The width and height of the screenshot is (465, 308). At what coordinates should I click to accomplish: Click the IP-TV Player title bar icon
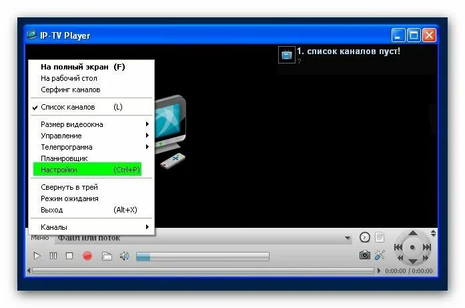32,35
